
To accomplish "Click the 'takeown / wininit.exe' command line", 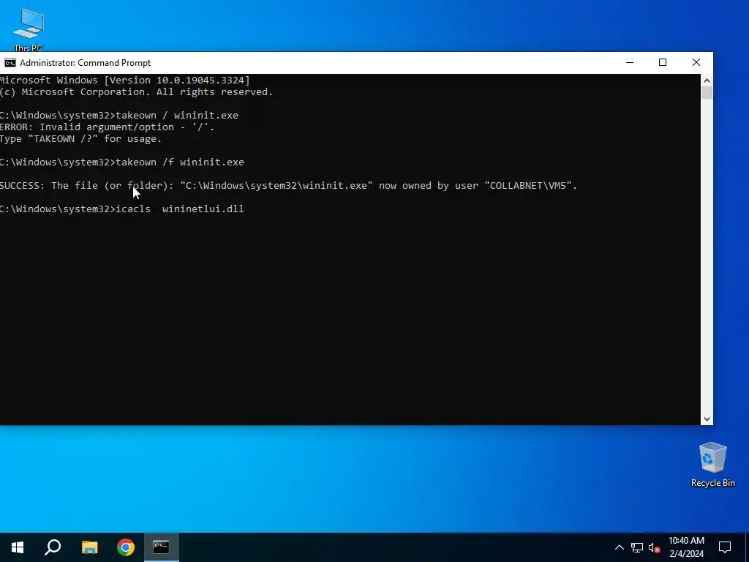I will click(119, 115).
